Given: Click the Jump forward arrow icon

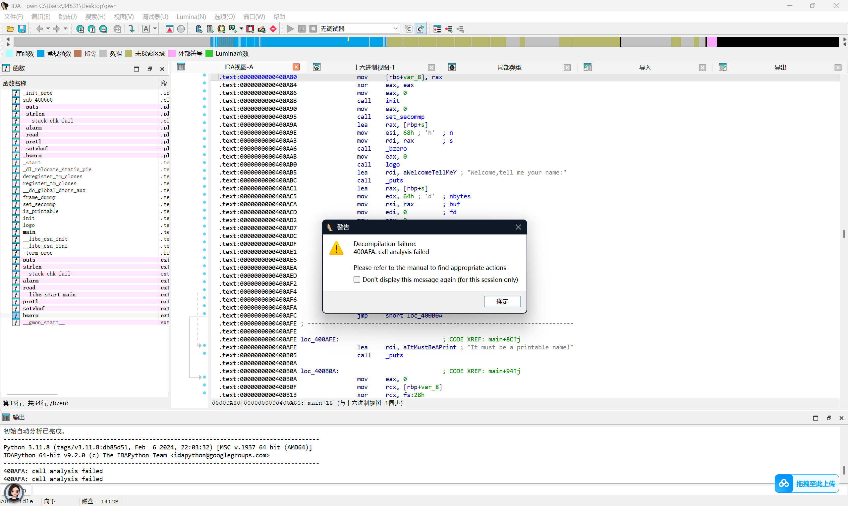Looking at the screenshot, I should pos(57,29).
